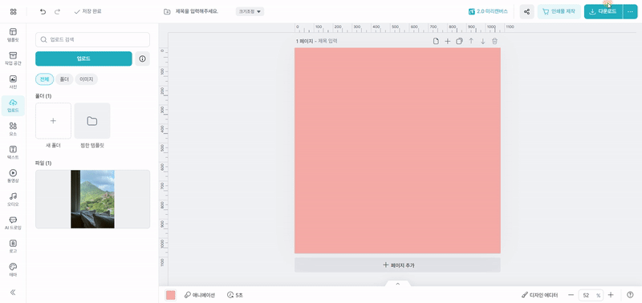Open the 템플릿 templates sidebar panel

click(13, 35)
